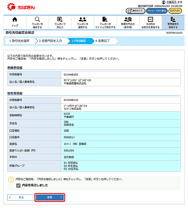The height and width of the screenshot is (208, 188).
Task: Click the file icon for ファイルで取引する
Action: pos(105,19)
